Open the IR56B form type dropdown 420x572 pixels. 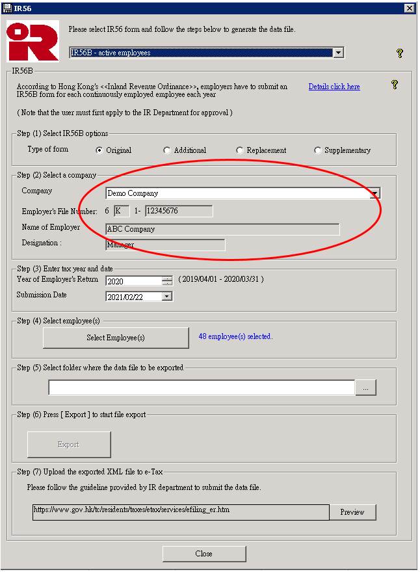[337, 53]
